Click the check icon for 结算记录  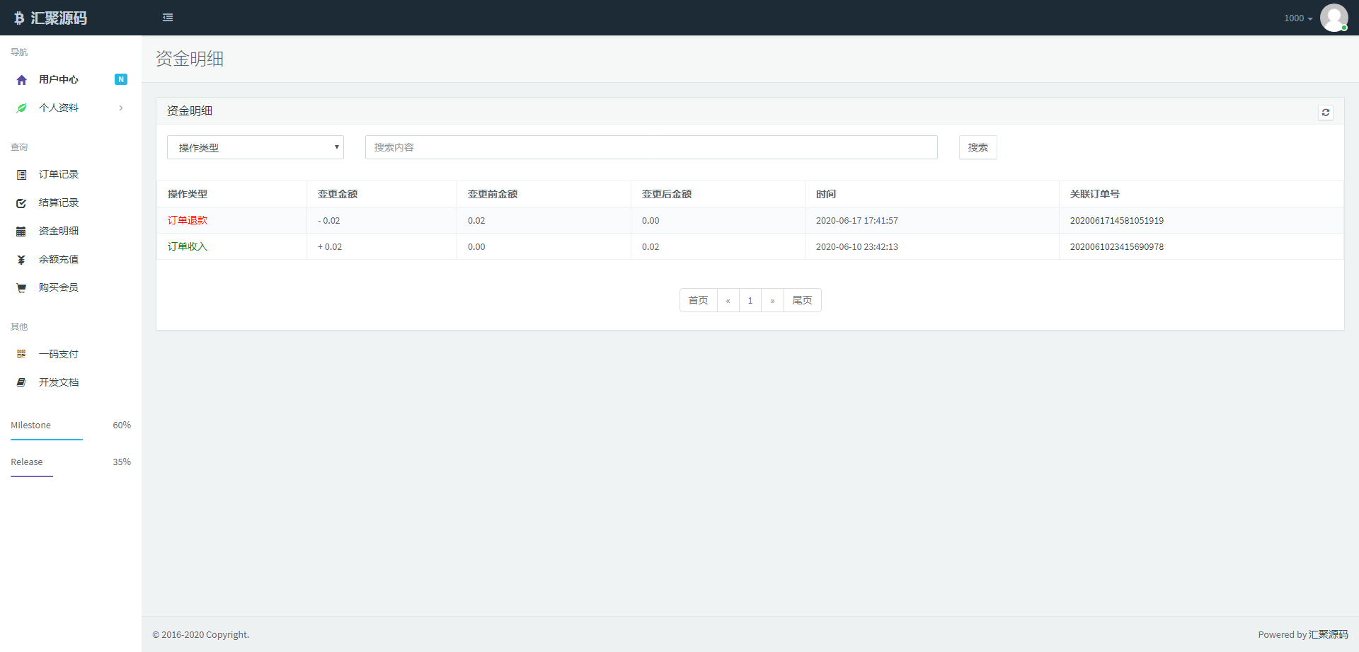(x=21, y=203)
